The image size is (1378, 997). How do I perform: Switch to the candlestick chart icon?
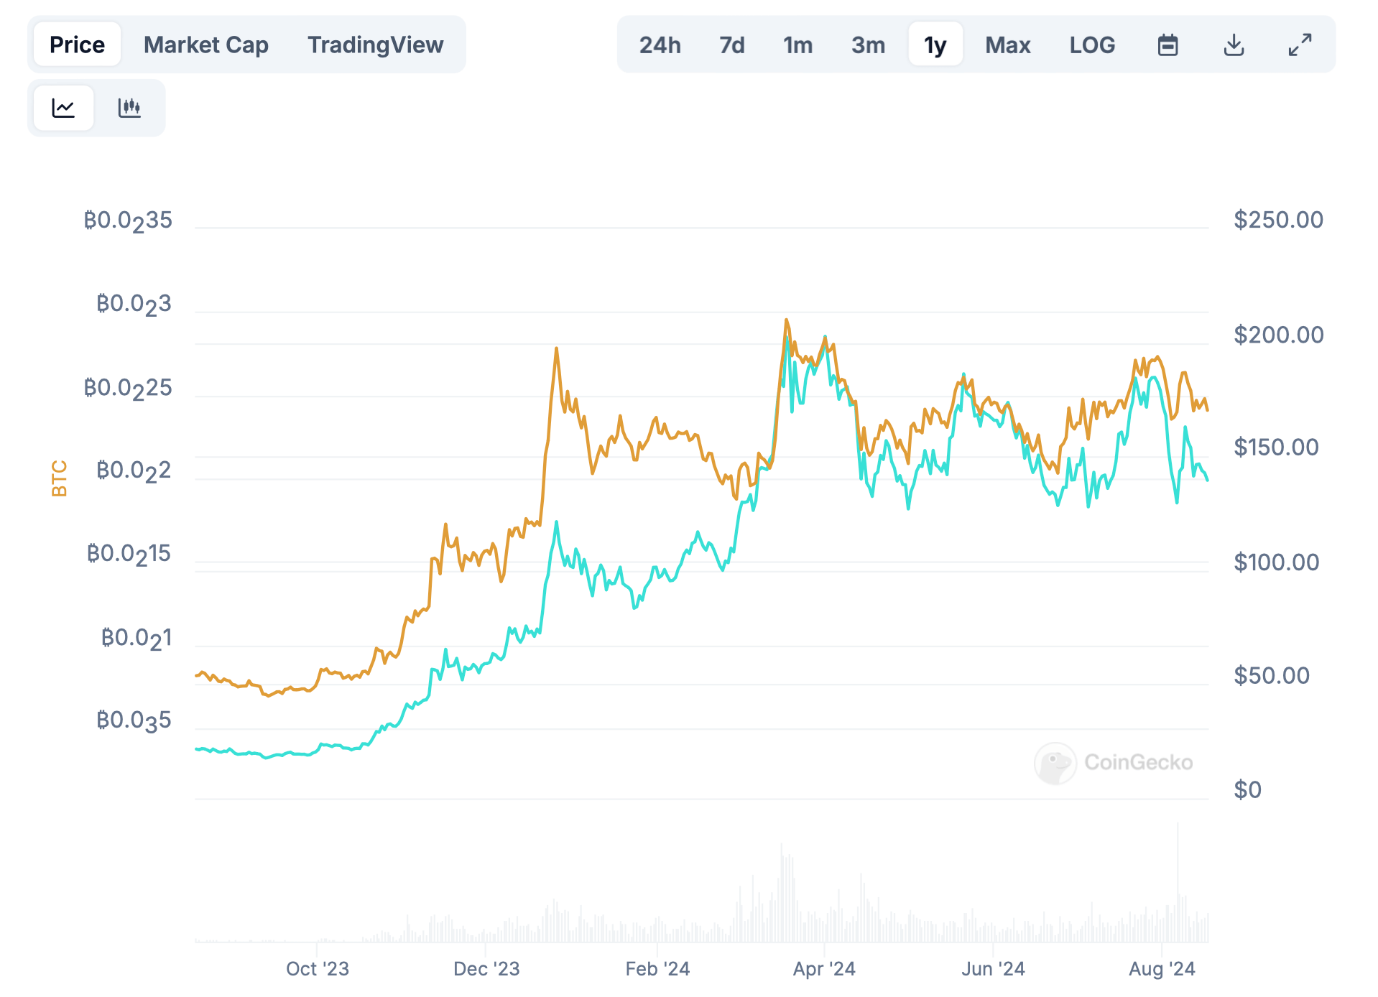(x=129, y=108)
